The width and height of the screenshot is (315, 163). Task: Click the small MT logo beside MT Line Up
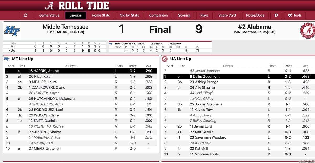click(7, 59)
